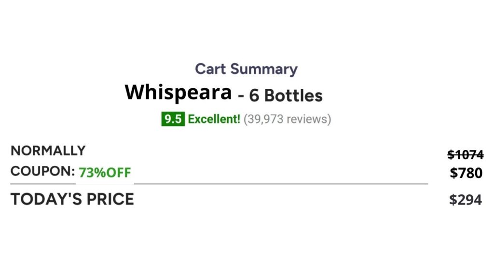Click the dash before 6 Bottles

click(x=241, y=96)
